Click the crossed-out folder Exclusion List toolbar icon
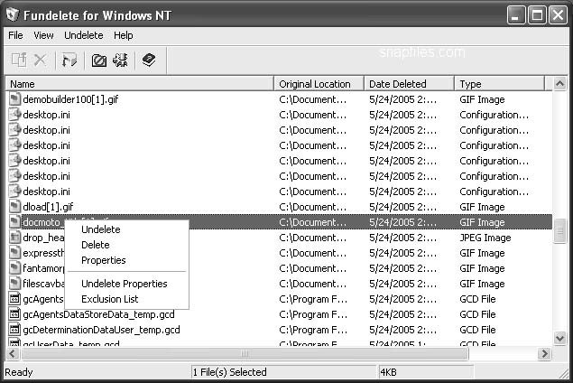 pos(99,61)
